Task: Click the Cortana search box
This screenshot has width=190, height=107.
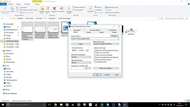Action: pos(26,105)
